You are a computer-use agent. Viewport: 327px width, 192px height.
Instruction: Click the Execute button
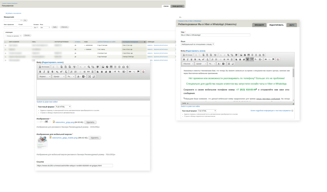point(27,35)
